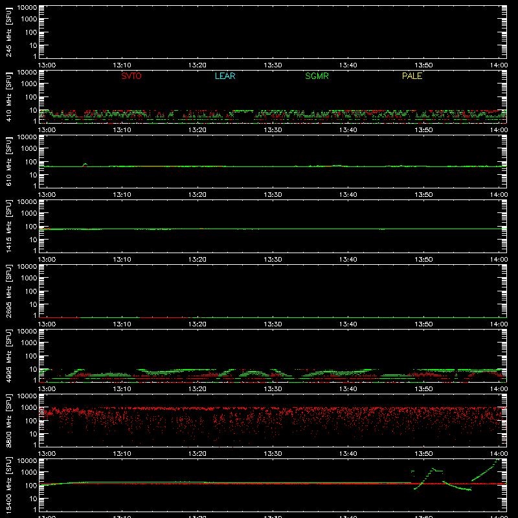Click the cyan LEAR legend label
Image resolution: width=518 pixels, height=518 pixels.
click(225, 76)
